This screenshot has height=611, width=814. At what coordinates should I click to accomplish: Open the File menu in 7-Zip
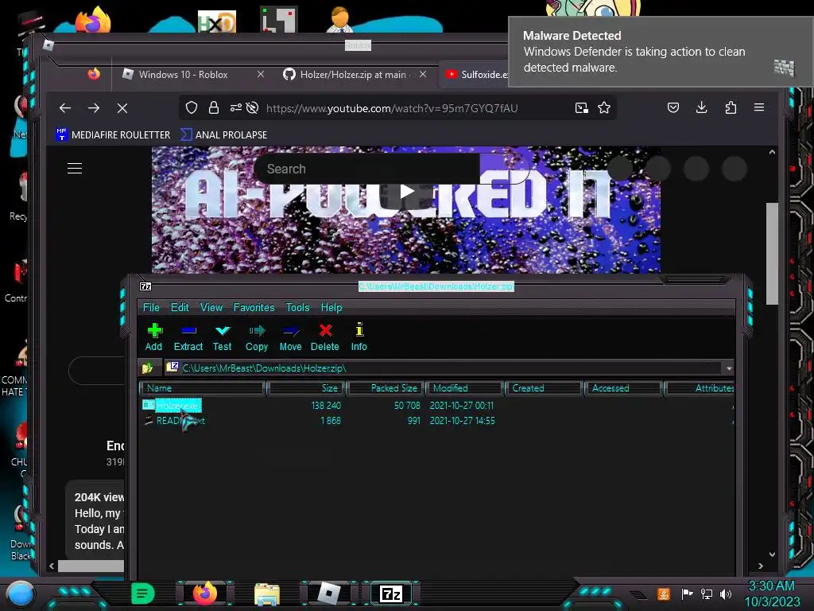[151, 308]
